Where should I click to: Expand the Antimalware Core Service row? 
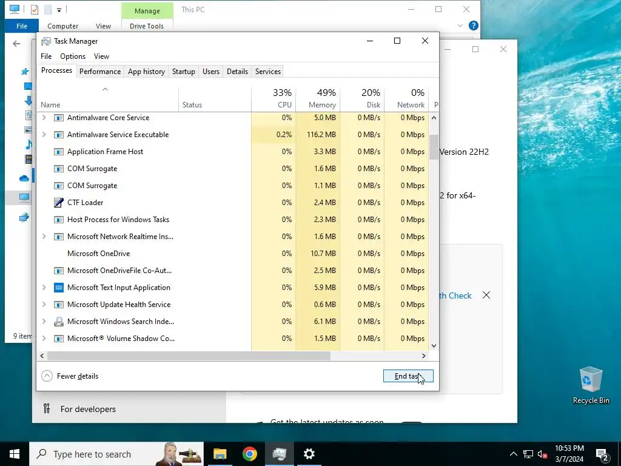[x=44, y=118]
